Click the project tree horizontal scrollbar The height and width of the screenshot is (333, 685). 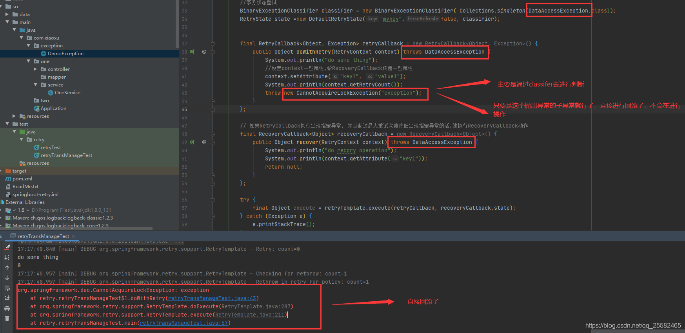tap(76, 229)
